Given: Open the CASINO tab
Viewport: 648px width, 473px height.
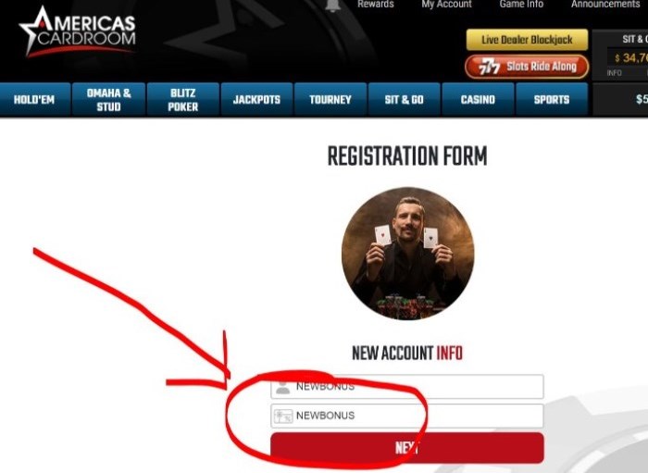Looking at the screenshot, I should (479, 100).
